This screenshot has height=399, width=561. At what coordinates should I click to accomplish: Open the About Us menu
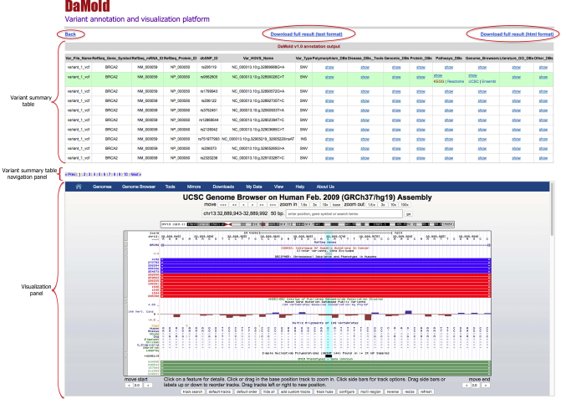pyautogui.click(x=325, y=187)
